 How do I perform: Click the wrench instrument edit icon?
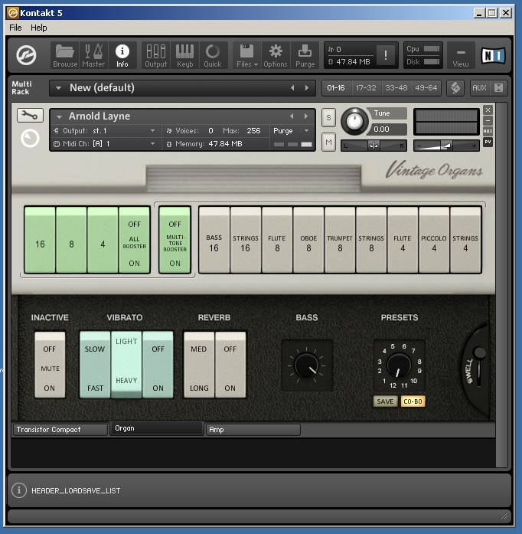tap(30, 116)
